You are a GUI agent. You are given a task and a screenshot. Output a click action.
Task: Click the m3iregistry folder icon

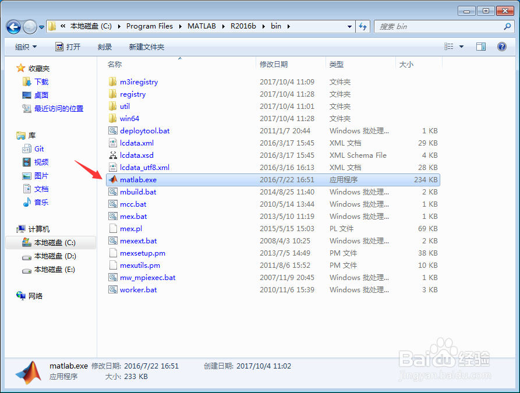point(113,82)
